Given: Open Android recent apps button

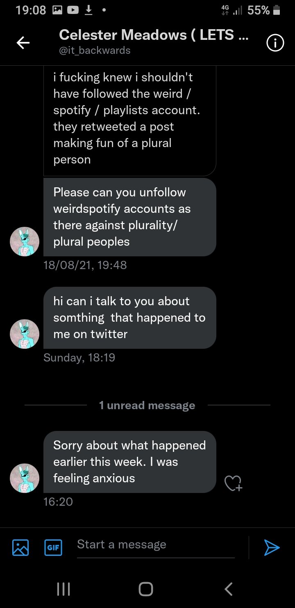Looking at the screenshot, I should (x=64, y=589).
